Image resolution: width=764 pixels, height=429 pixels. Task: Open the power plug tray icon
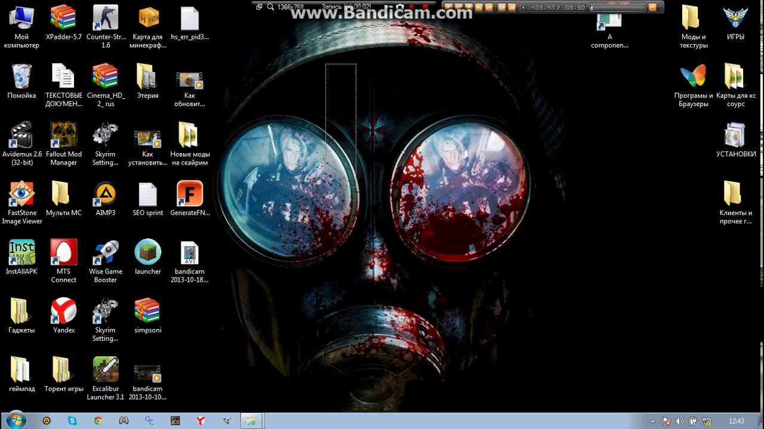tap(694, 421)
